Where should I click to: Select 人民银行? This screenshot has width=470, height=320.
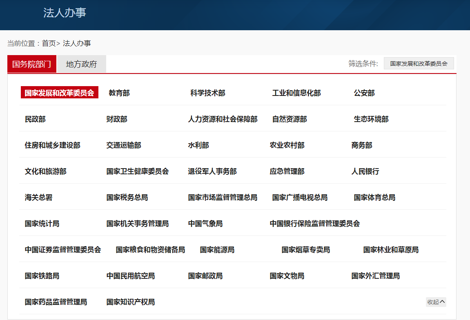click(365, 171)
